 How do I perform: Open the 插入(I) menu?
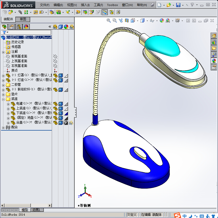point(85,5)
